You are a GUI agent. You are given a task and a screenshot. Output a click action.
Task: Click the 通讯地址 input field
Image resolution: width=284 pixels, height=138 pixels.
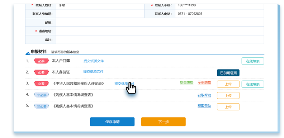pos(160,31)
